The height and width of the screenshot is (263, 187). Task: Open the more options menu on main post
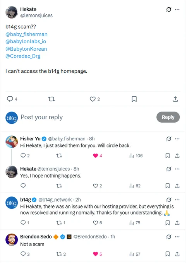pyautogui.click(x=177, y=9)
